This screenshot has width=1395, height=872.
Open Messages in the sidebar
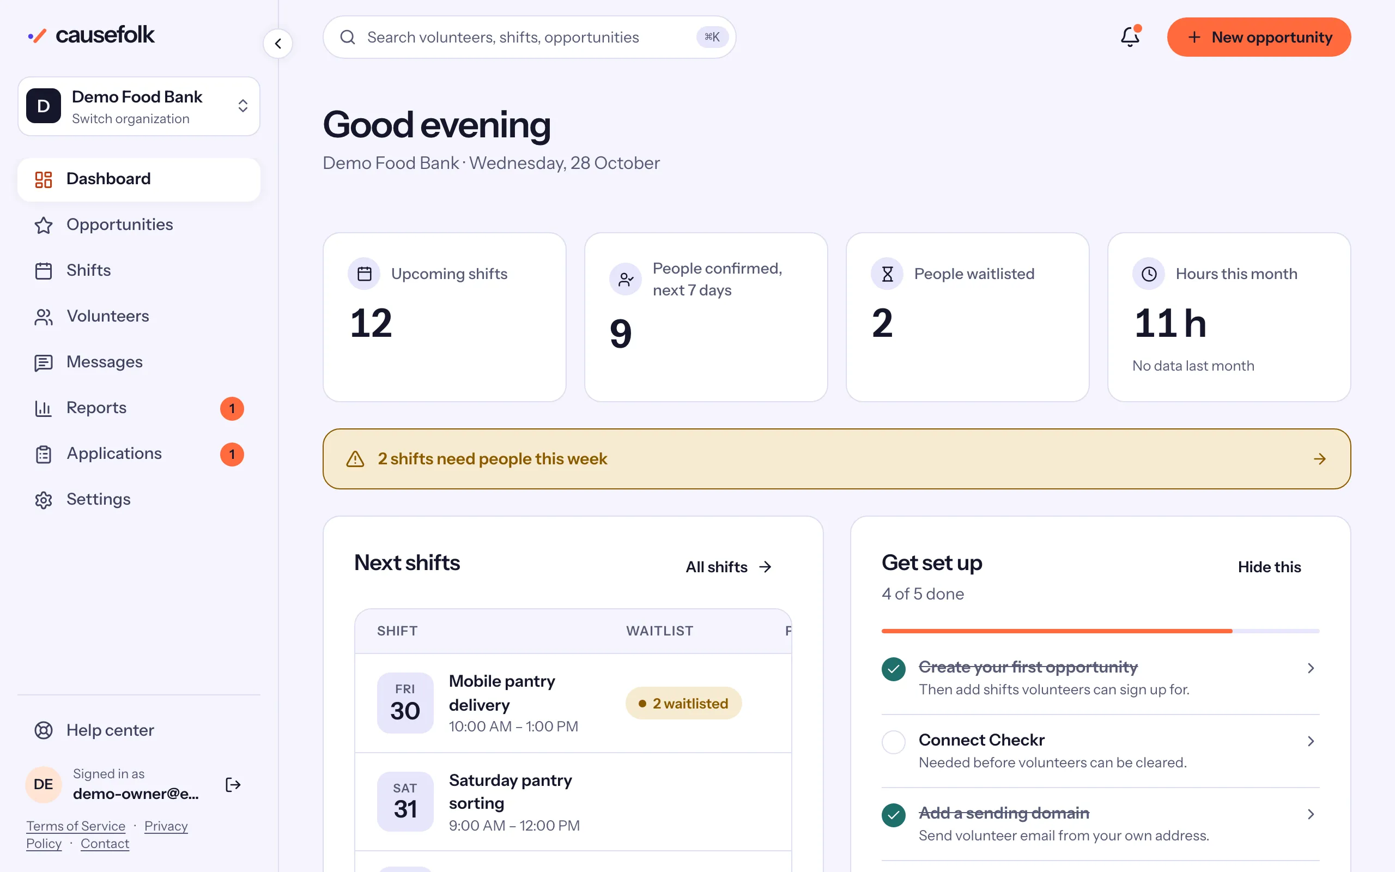pos(139,362)
